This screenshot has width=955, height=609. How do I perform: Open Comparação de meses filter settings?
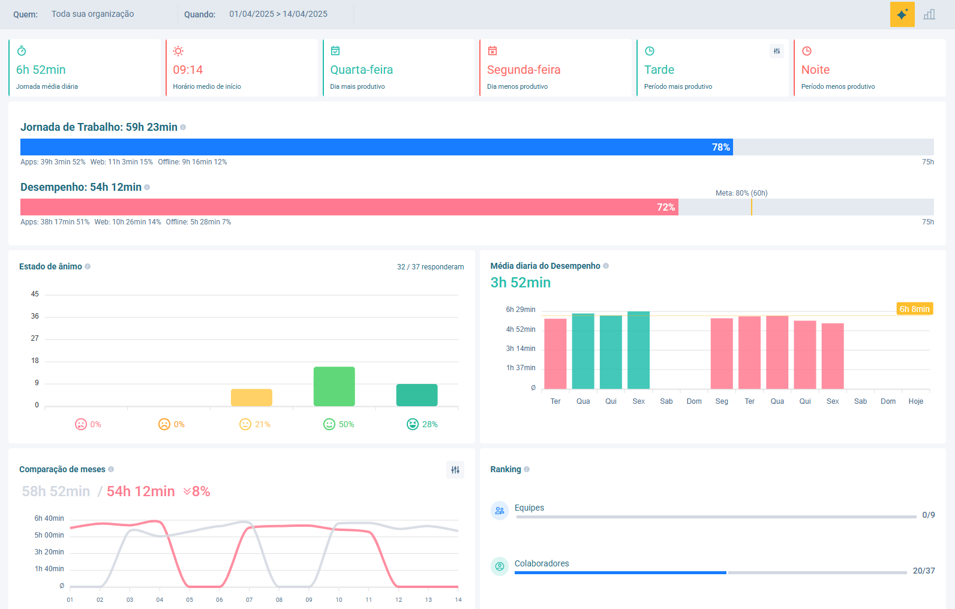click(x=455, y=470)
